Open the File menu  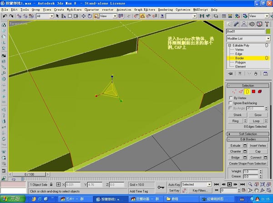(x=5, y=10)
